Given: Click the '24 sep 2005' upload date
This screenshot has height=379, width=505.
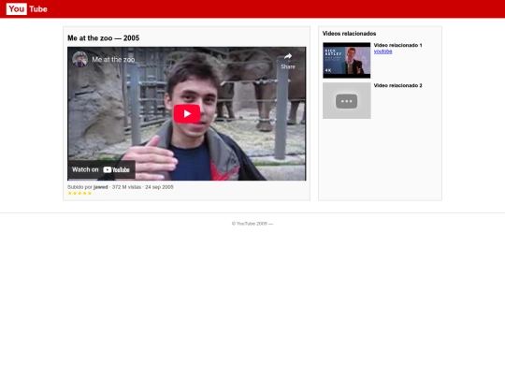Looking at the screenshot, I should [x=159, y=187].
